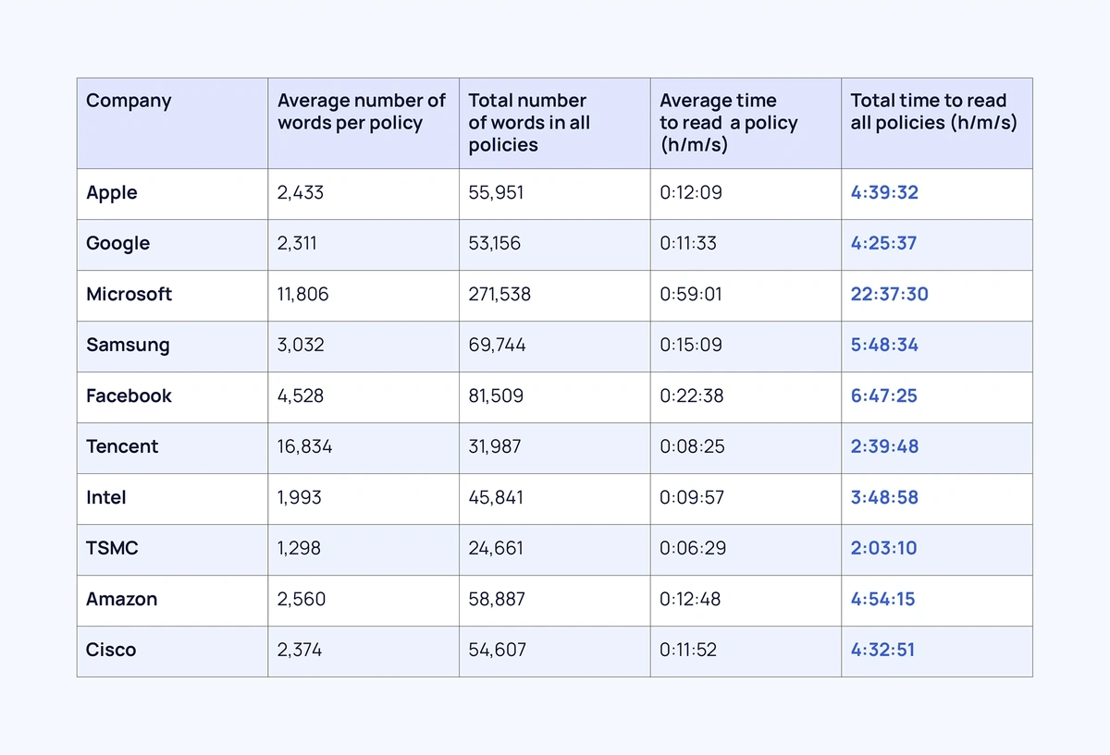Click TSMC's average time 0:06:29
Viewport: 1110px width, 755px height.
[691, 549]
